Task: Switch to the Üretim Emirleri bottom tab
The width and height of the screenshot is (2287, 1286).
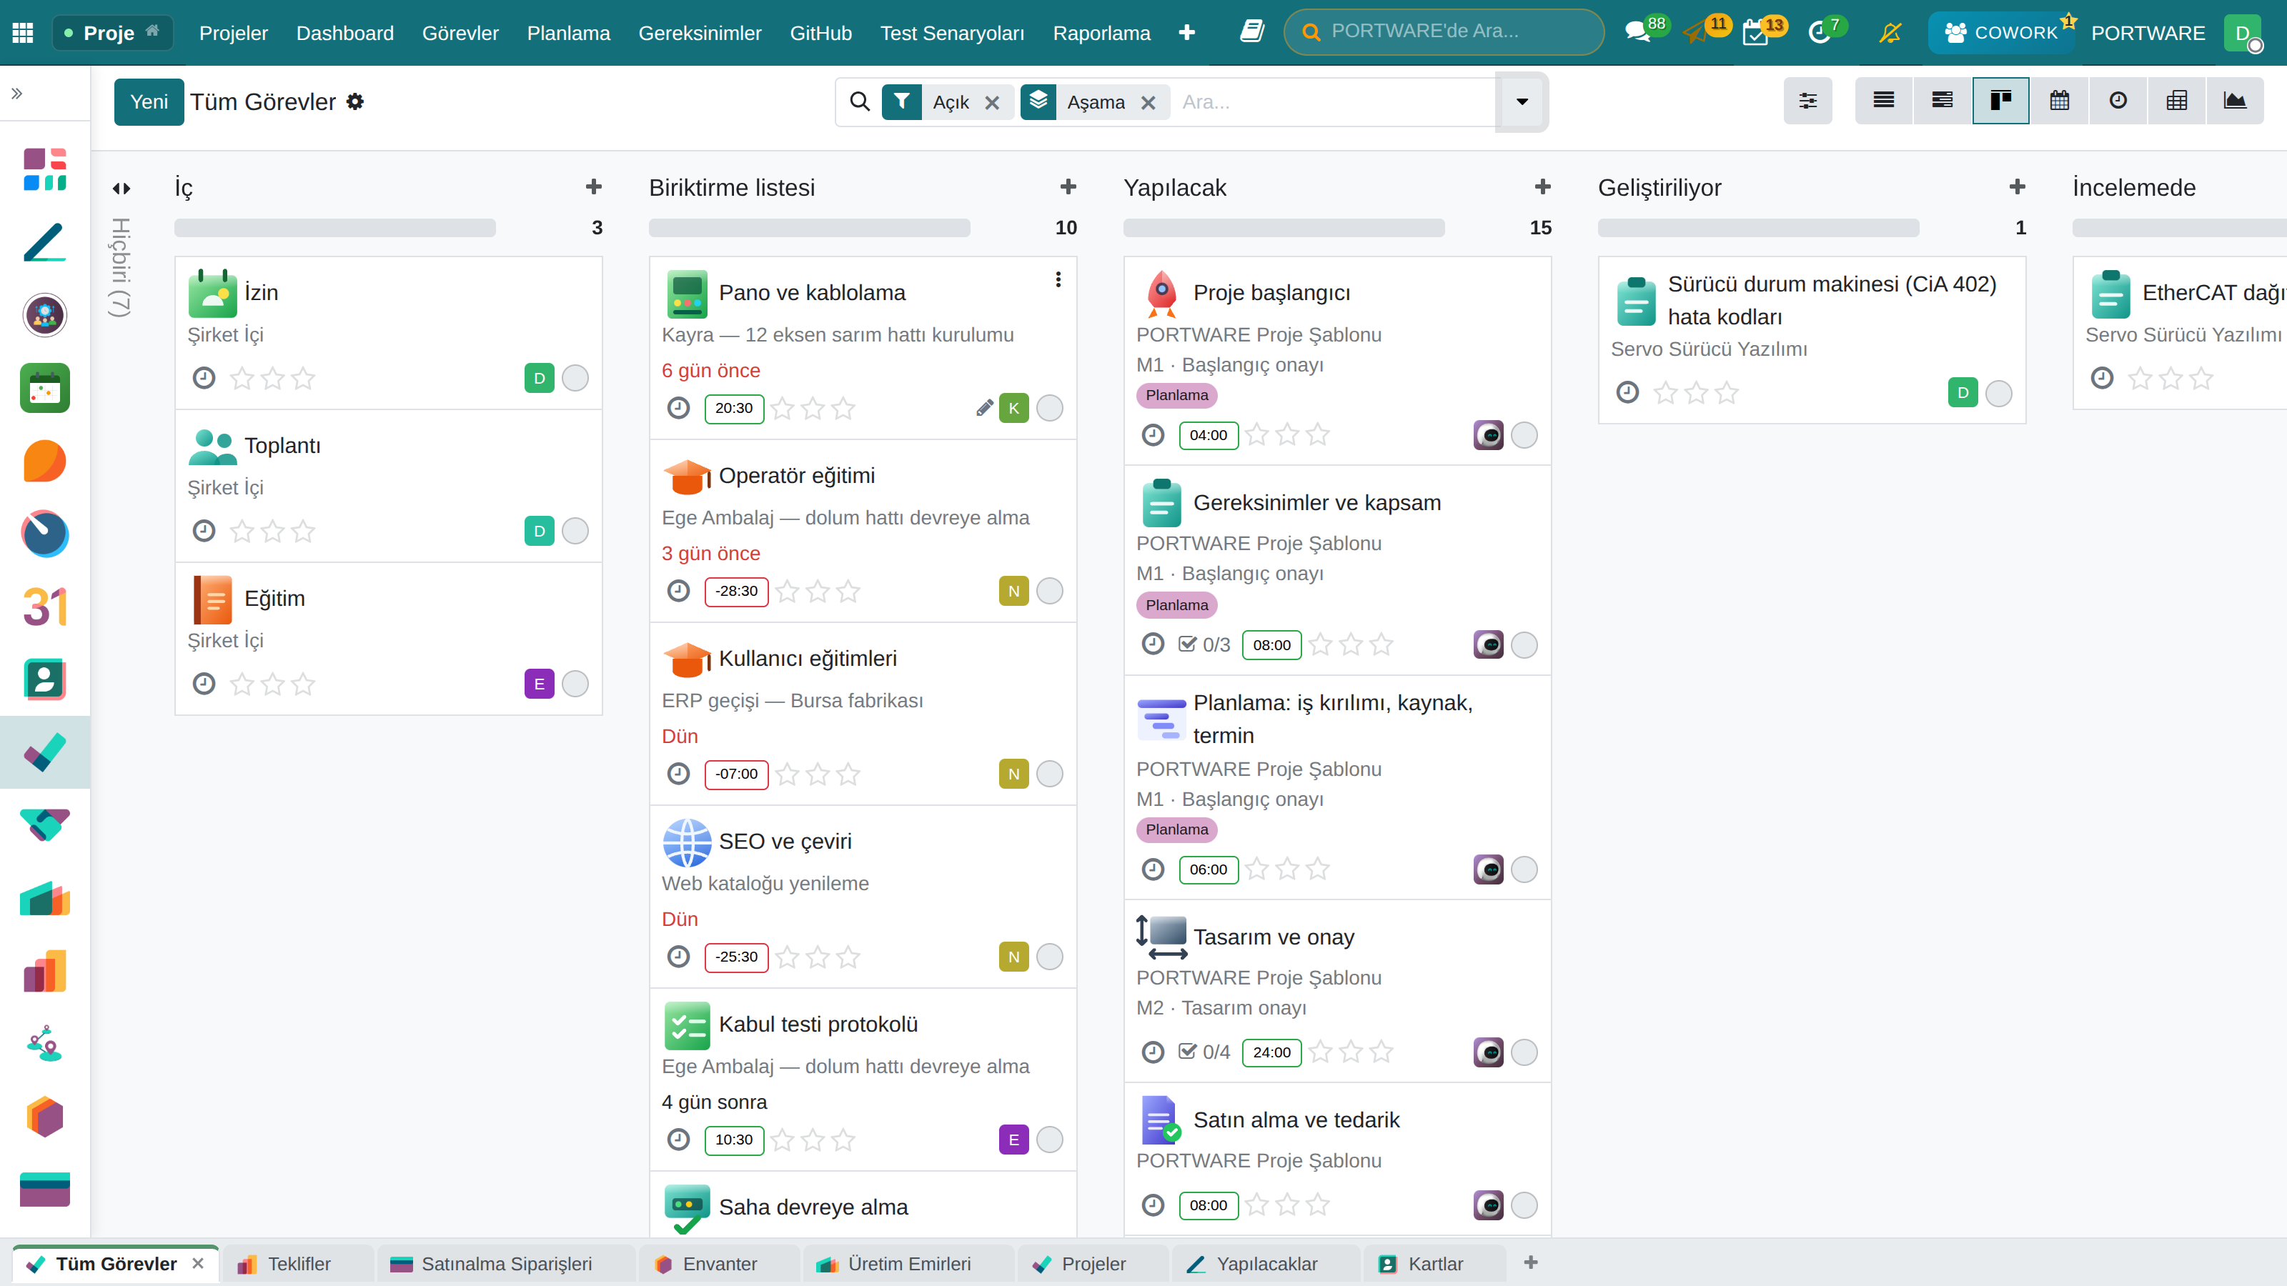Action: [x=909, y=1263]
